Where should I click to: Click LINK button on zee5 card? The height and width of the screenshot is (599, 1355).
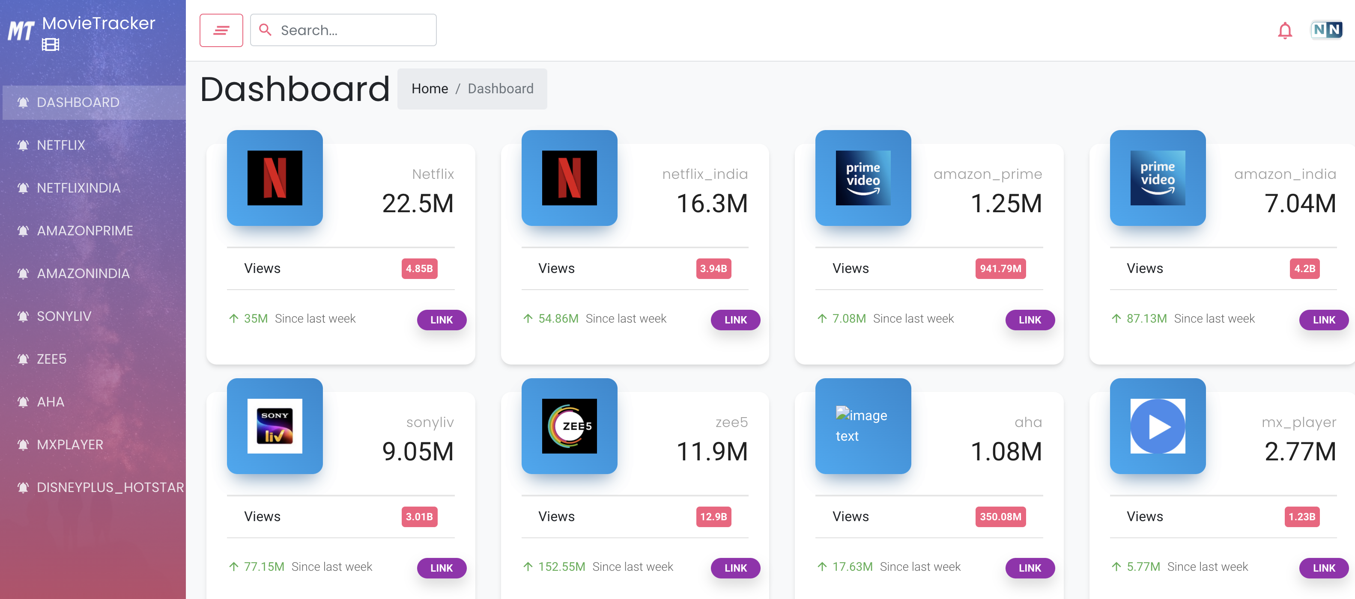pyautogui.click(x=735, y=568)
